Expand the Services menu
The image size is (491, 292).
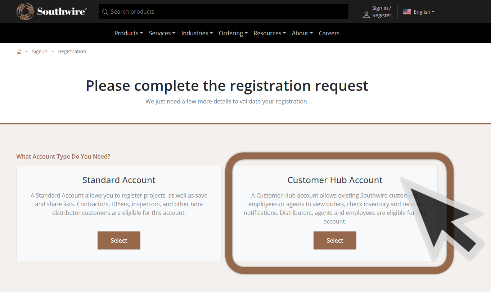click(162, 33)
